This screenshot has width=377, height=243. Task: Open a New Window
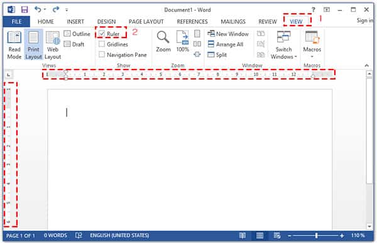(228, 34)
